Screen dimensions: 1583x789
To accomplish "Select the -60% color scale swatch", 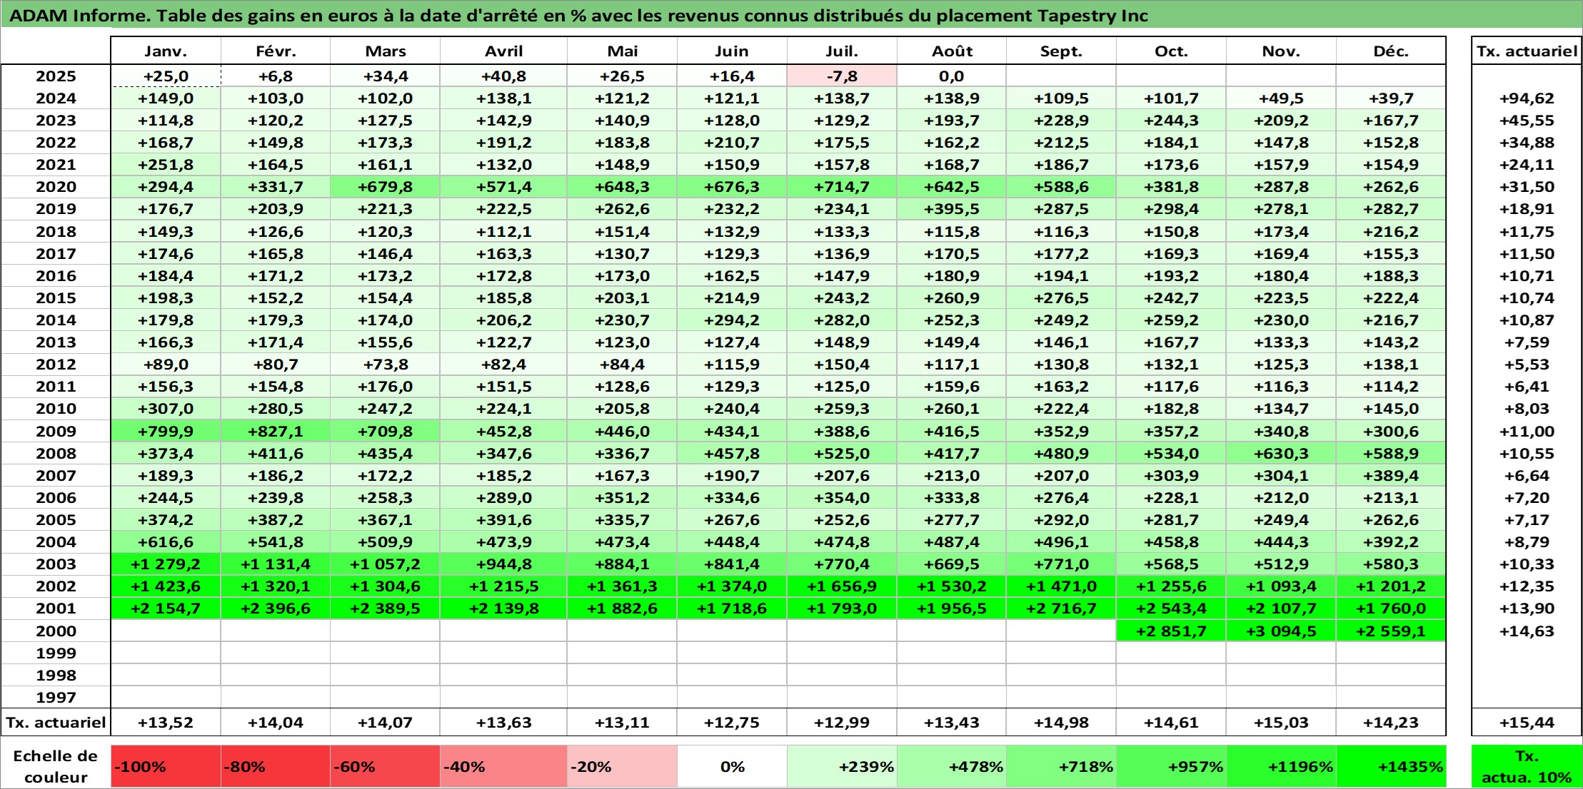I will pos(385,766).
